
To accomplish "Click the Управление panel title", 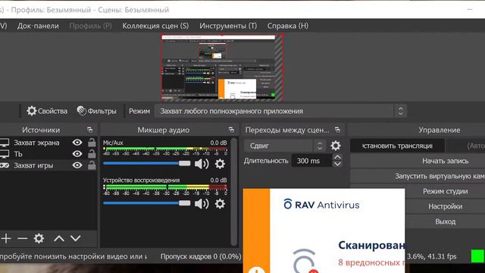I will (x=440, y=130).
